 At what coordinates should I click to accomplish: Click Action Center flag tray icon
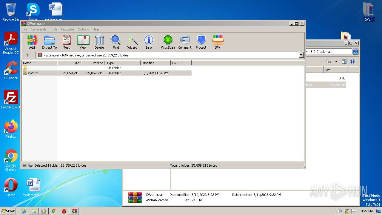click(354, 211)
